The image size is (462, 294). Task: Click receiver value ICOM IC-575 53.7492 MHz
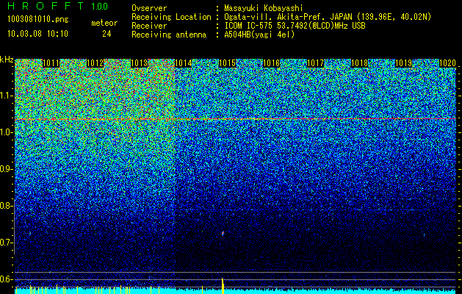click(295, 26)
